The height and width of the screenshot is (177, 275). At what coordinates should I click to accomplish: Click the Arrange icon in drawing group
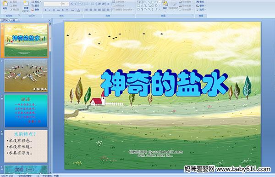(x=165, y=4)
